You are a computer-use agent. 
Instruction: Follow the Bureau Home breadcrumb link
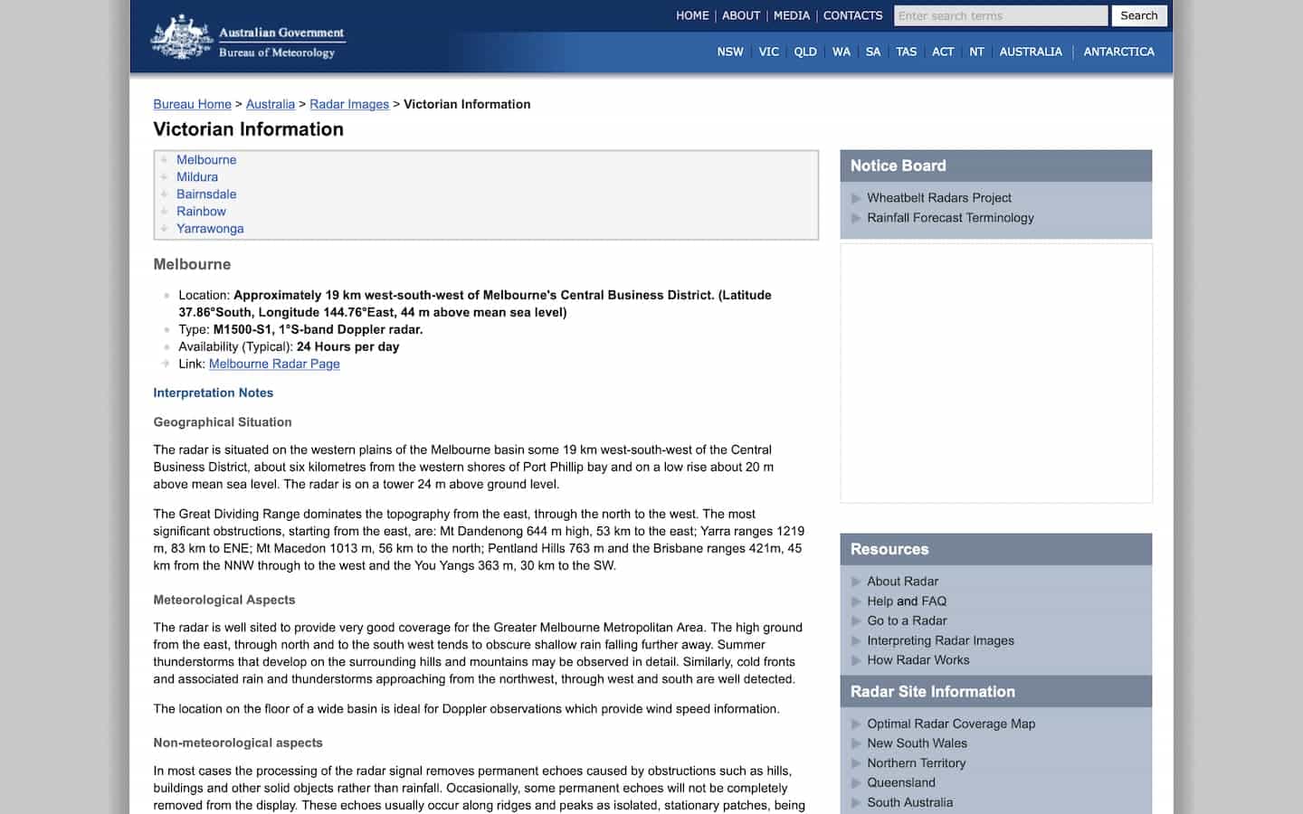pos(192,104)
